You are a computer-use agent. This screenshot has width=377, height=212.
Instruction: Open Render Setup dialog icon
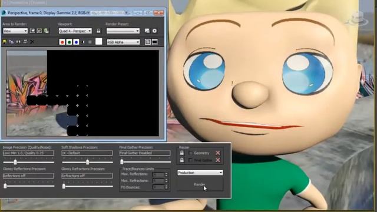147,31
